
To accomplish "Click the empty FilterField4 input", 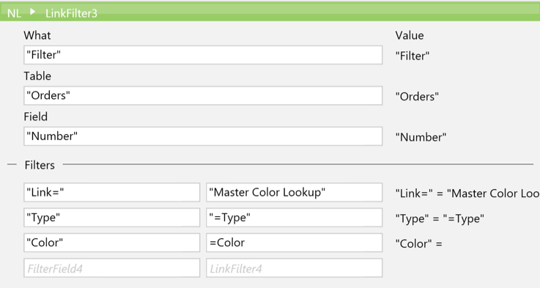I will coord(111,268).
